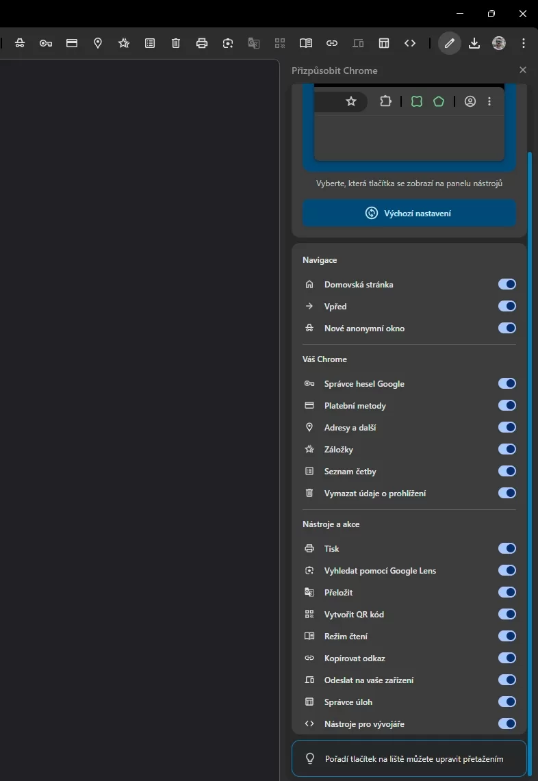The image size is (538, 781).
Task: Open bookmarks star icon in top toolbar
Action: pos(124,43)
